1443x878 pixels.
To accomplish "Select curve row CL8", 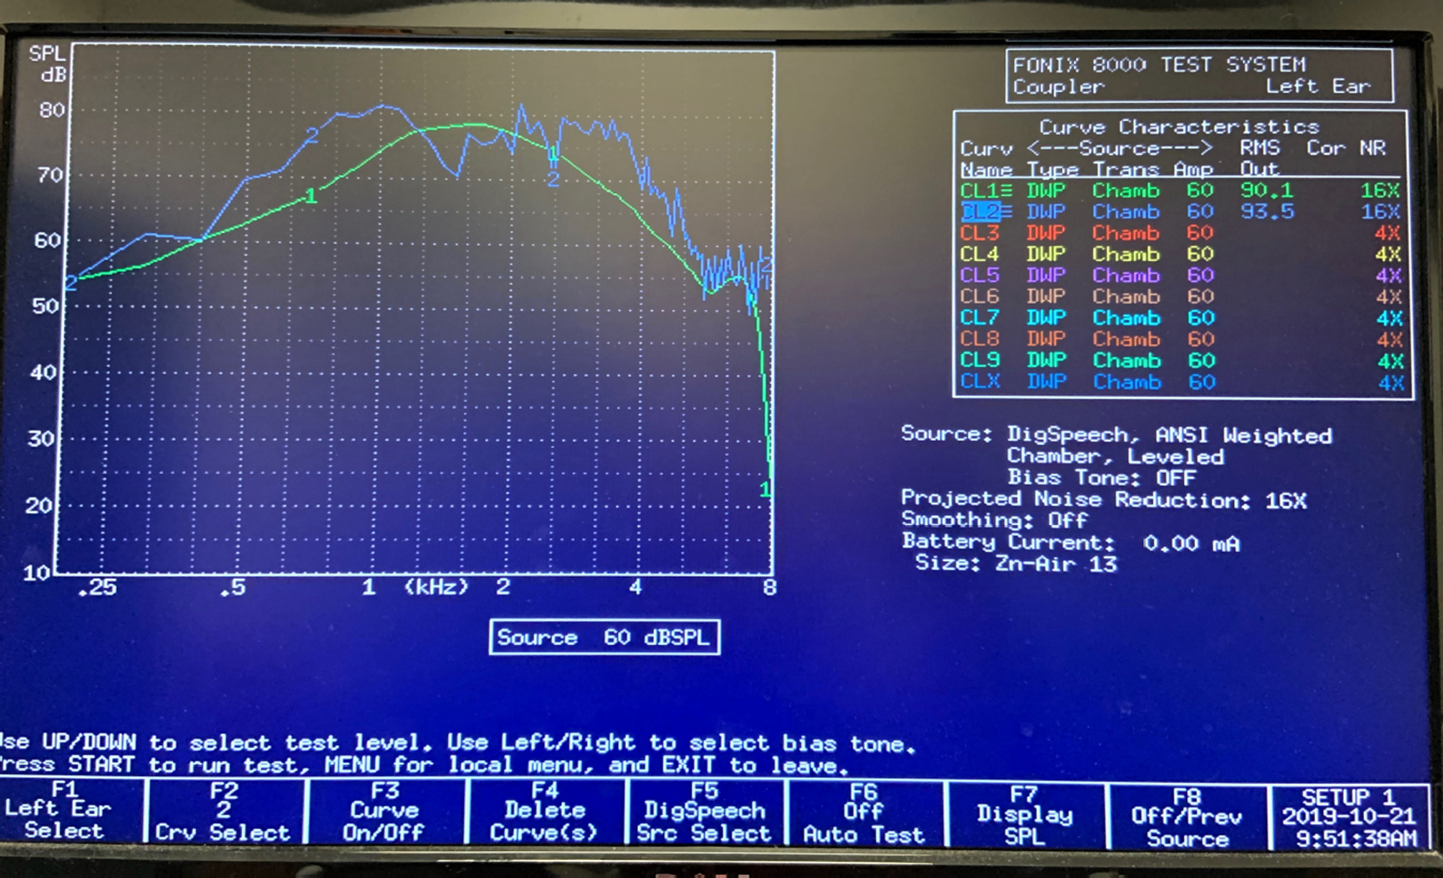I will (1181, 339).
